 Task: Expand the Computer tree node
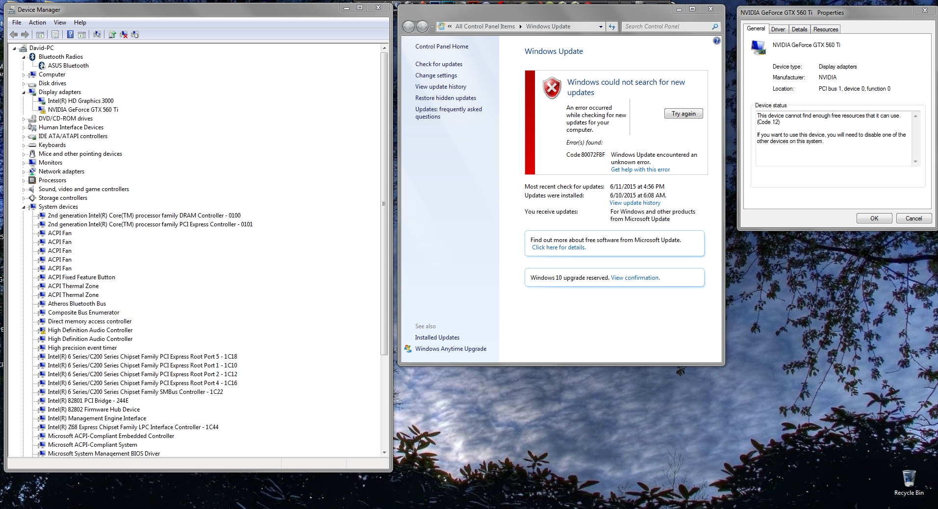point(24,74)
